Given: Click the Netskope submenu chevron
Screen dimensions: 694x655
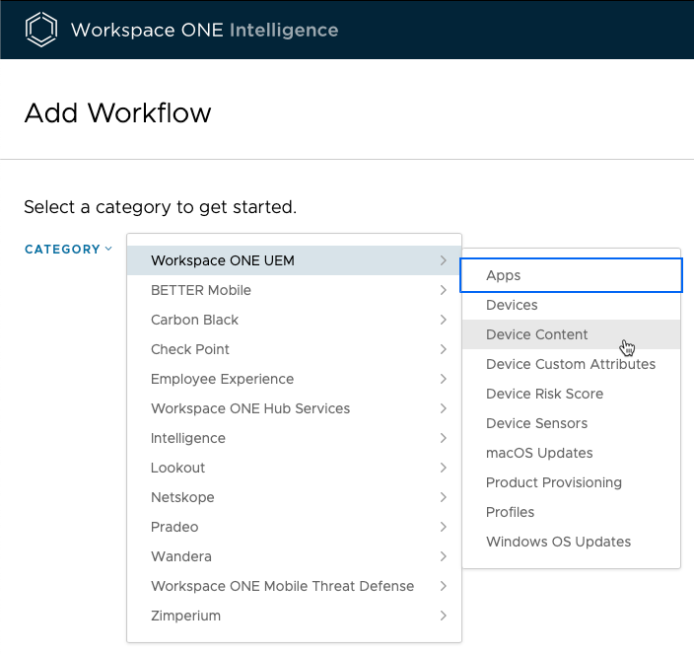Looking at the screenshot, I should tap(444, 497).
